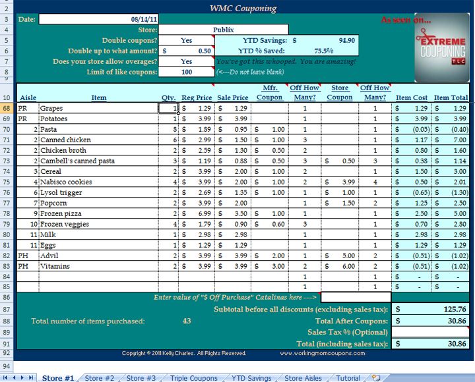Select the Lysol trigger item cell
The height and width of the screenshot is (382, 475).
[x=99, y=192]
